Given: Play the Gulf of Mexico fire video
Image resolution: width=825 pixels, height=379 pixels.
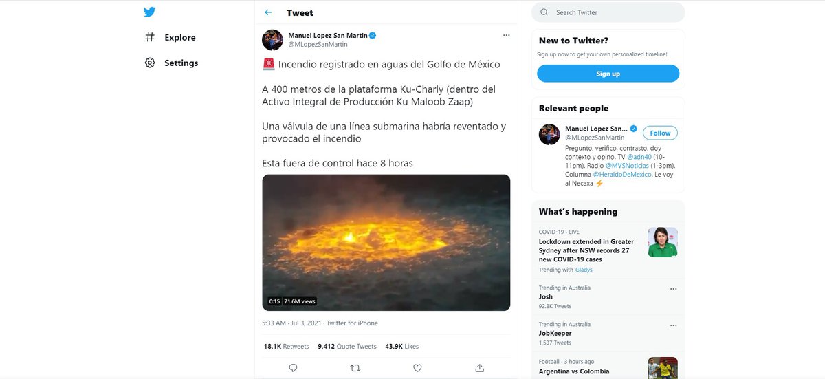Looking at the screenshot, I should point(386,242).
